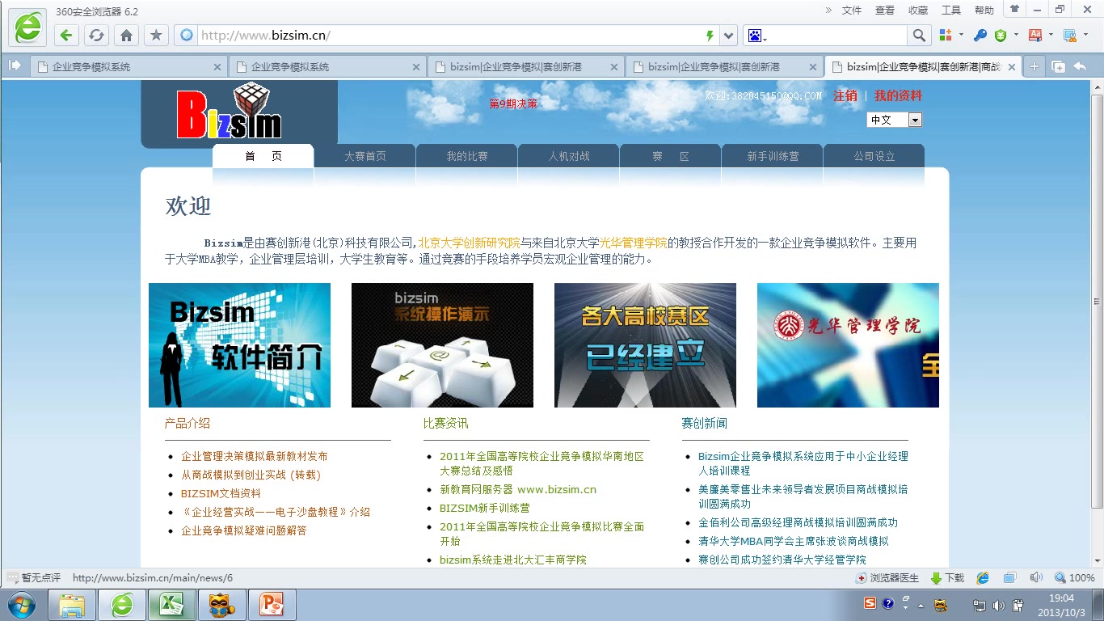Open Windows Explorer folder in taskbar
The height and width of the screenshot is (621, 1104).
coord(73,605)
